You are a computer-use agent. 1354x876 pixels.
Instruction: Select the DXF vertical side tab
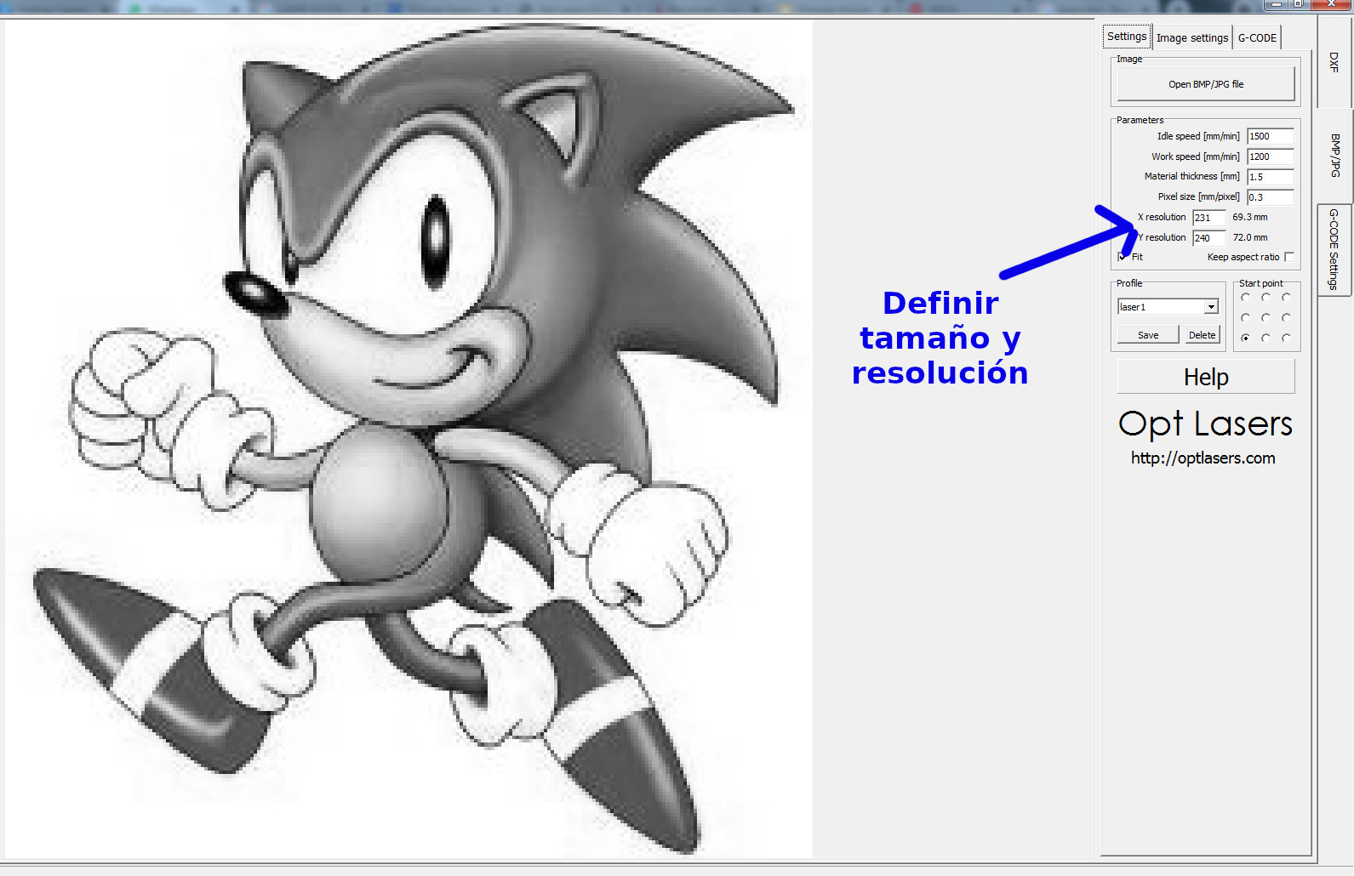click(1334, 62)
